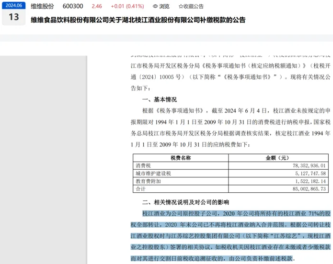Click the text line starting 通〔2024〕10005 号
Viewport: 333px width, 264px height.
point(230,77)
